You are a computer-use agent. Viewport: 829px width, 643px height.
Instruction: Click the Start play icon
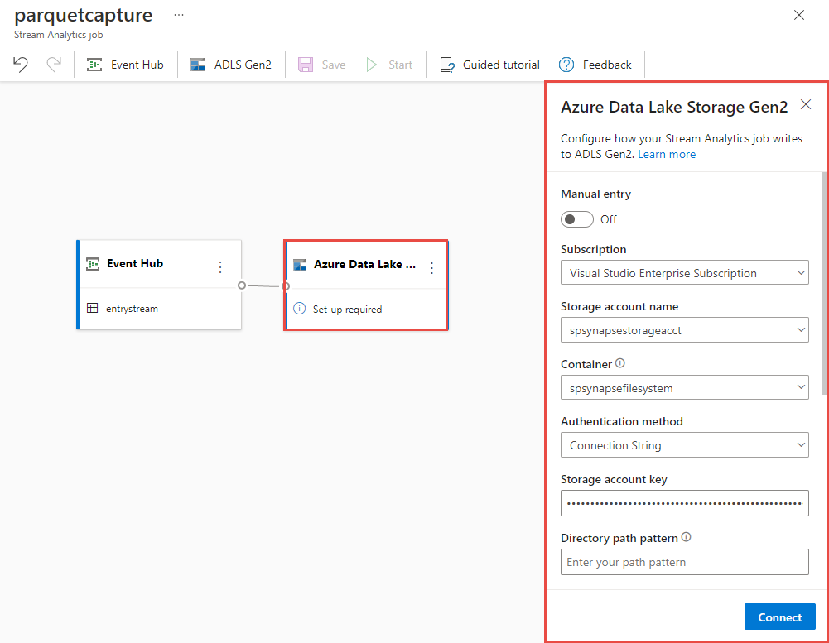point(372,65)
